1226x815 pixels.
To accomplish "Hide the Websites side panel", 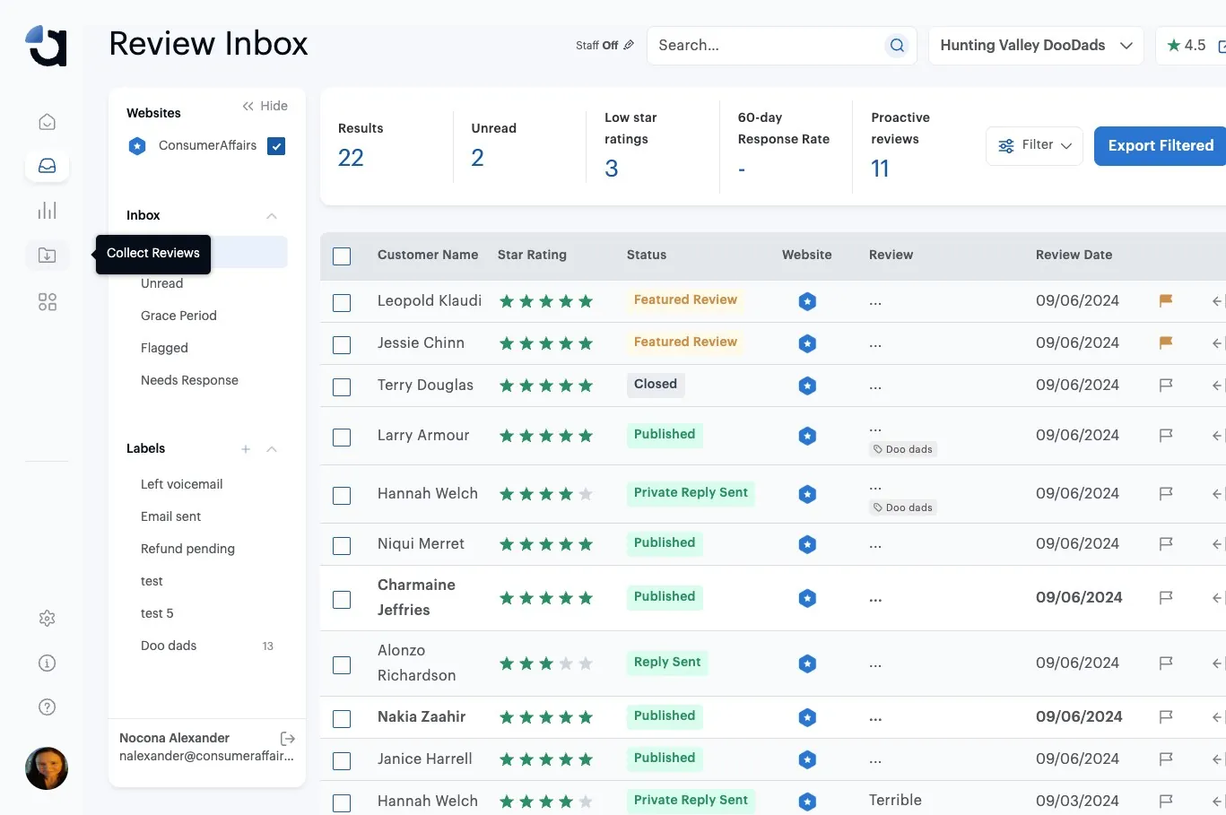I will [265, 106].
